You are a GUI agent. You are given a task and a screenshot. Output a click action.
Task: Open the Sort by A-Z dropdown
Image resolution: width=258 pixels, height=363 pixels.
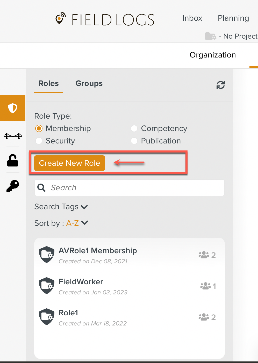(x=77, y=223)
